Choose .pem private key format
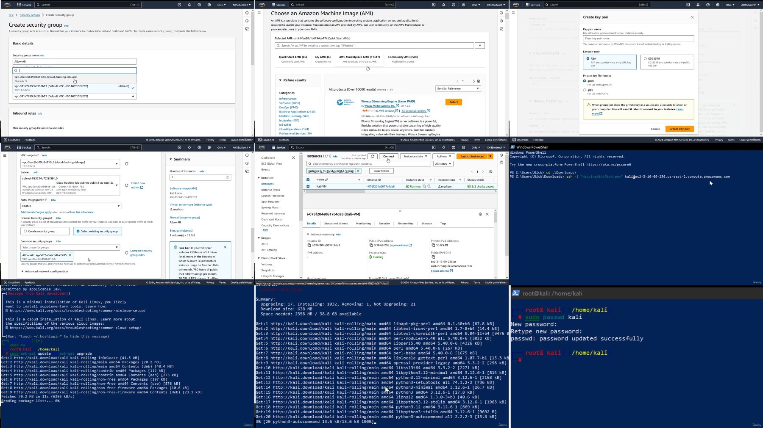 coord(585,81)
